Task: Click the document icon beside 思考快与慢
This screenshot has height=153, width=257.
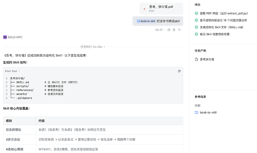Action: [196, 59]
